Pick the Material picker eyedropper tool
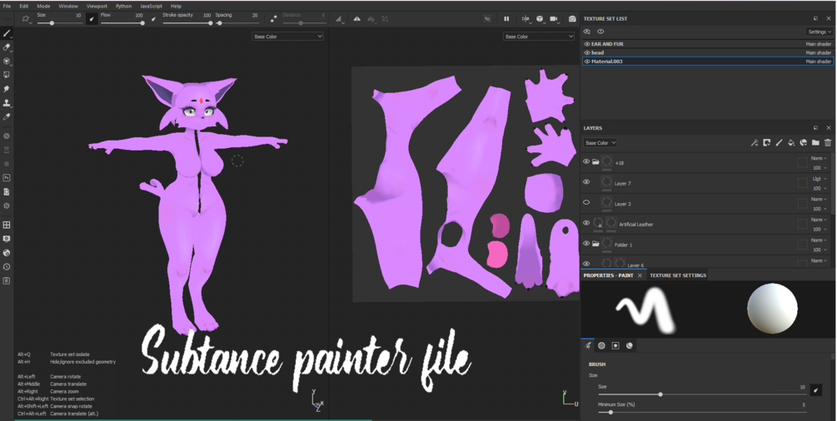 point(7,116)
